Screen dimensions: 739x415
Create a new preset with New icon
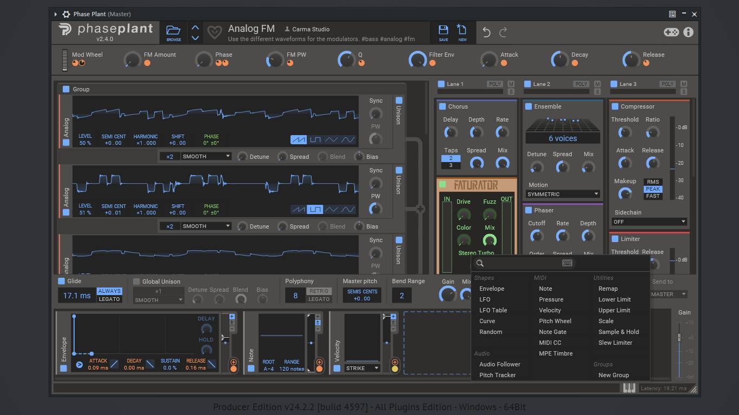pos(462,32)
